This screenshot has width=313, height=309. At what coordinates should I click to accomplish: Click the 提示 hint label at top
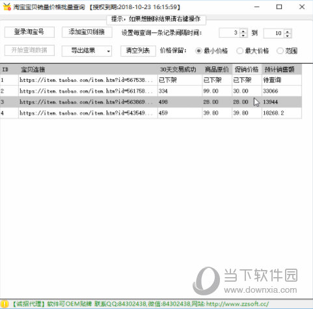click(x=156, y=19)
